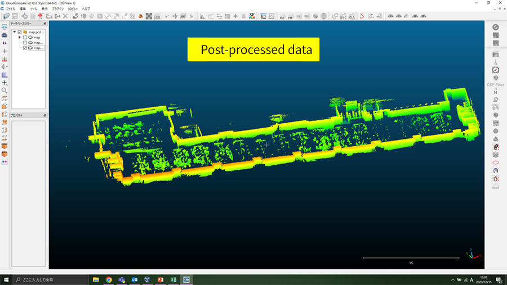Click the stereo red-blue glasses icon
The height and width of the screenshot is (285, 507).
point(5,162)
